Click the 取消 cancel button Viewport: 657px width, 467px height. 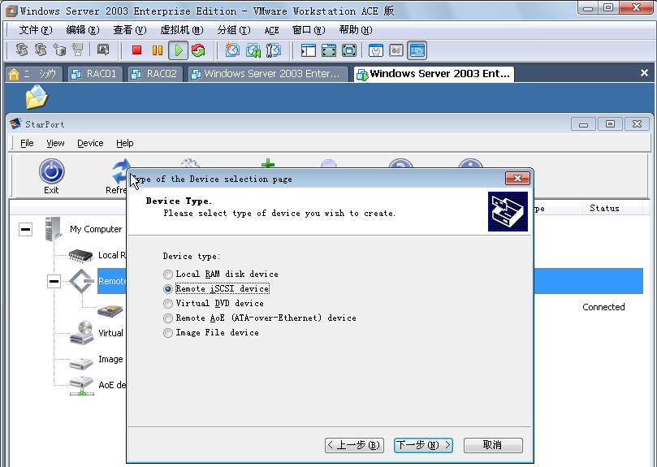[493, 445]
